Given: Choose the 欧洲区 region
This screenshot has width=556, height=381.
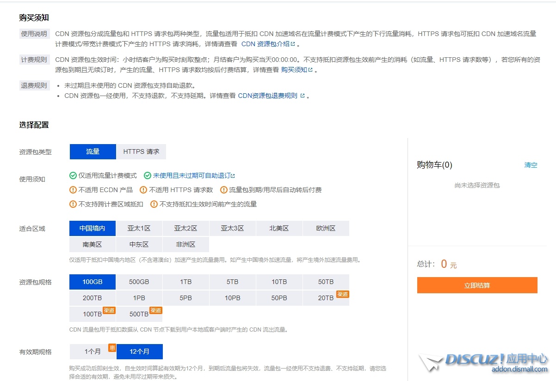Looking at the screenshot, I should click(x=326, y=229).
